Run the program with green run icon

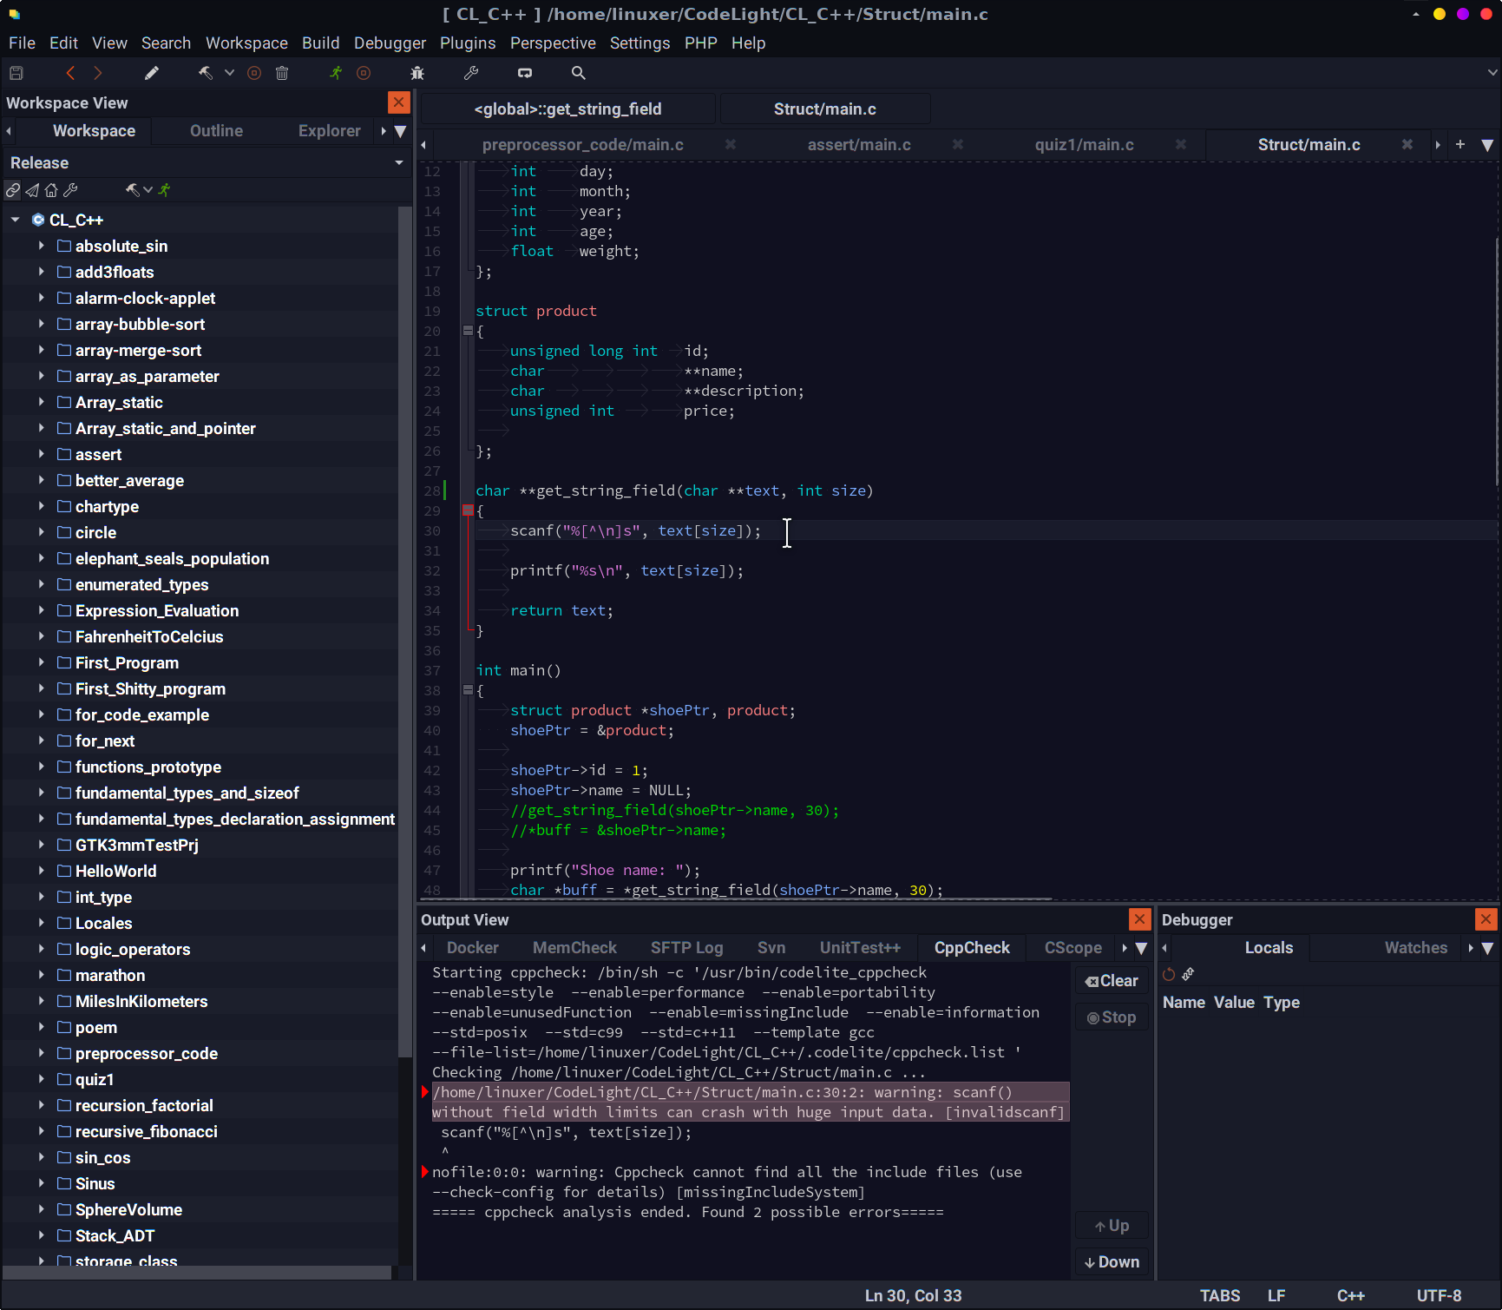click(335, 73)
